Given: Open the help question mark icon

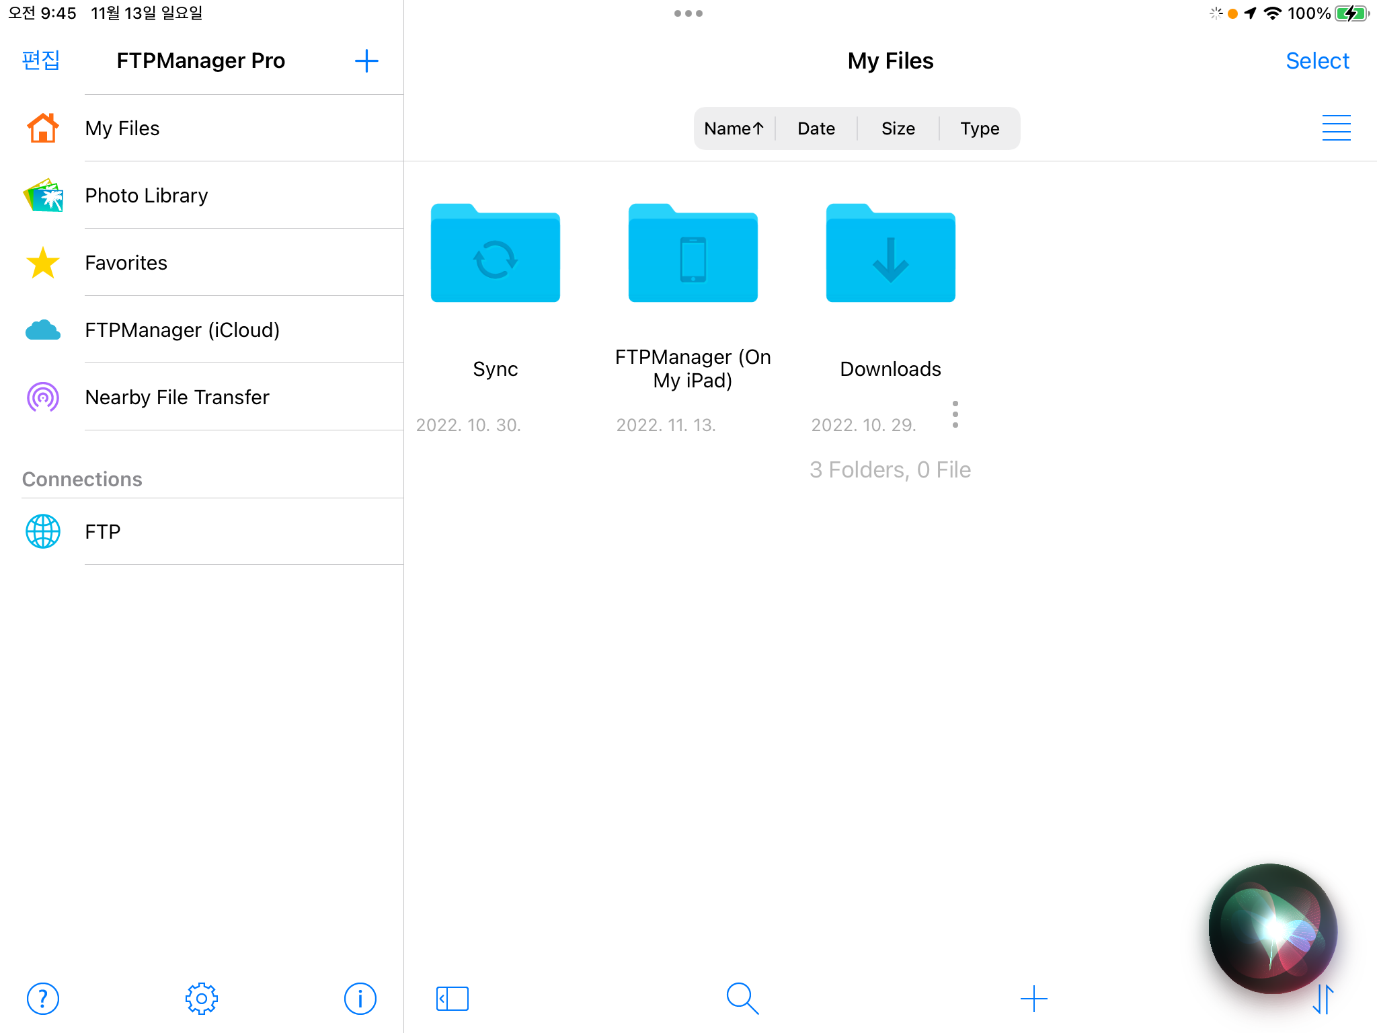Looking at the screenshot, I should point(42,999).
